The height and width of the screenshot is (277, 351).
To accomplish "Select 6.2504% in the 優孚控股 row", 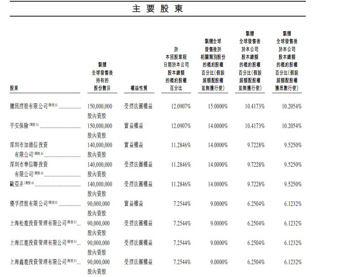I will click(x=256, y=204).
